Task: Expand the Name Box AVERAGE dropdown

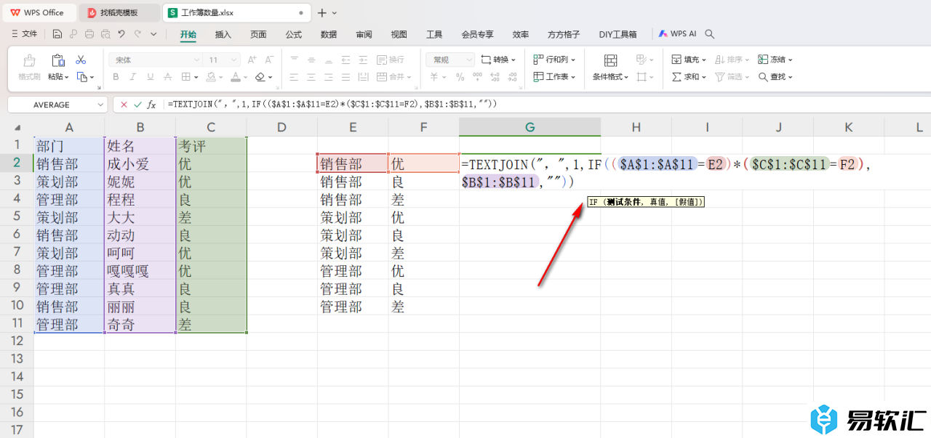Action: tap(100, 105)
